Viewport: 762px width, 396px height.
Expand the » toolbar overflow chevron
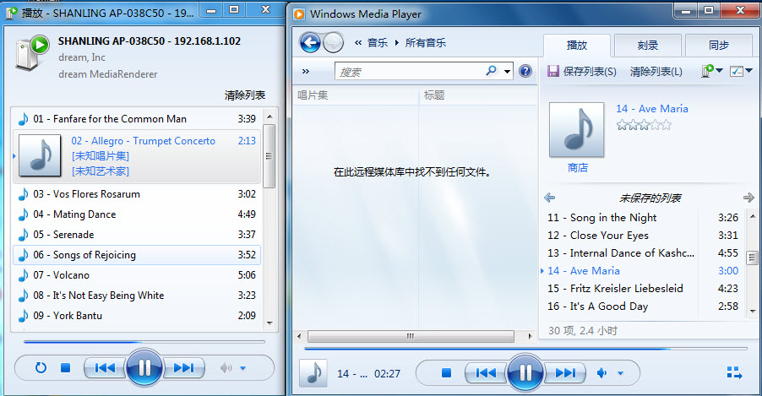306,72
